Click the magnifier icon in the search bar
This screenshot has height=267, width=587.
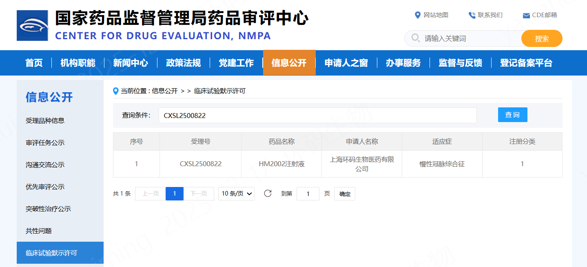click(416, 38)
